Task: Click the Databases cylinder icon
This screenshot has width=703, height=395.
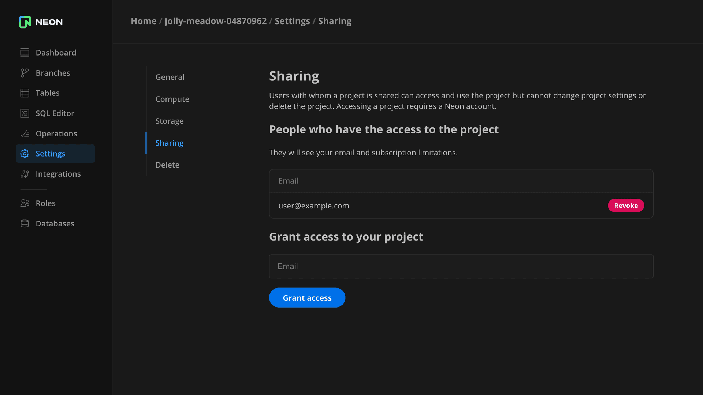Action: [25, 223]
